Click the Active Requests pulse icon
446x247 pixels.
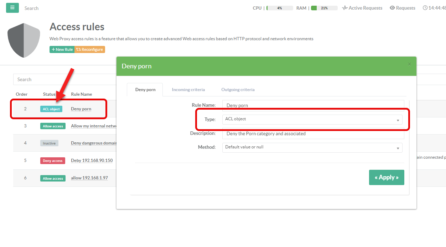coord(344,8)
